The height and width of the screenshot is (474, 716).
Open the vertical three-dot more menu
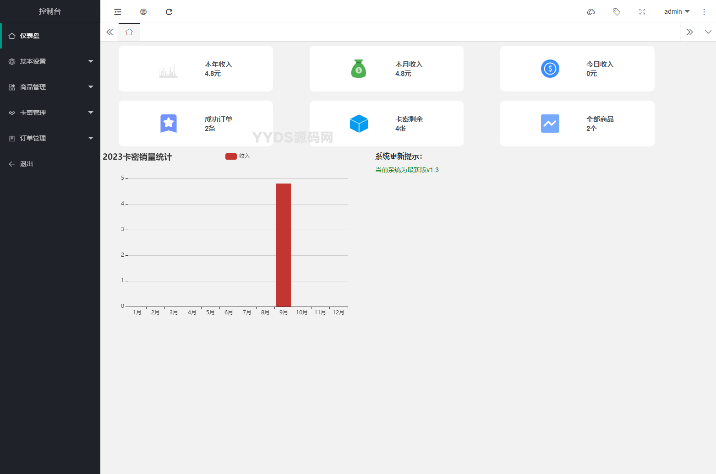coord(704,12)
